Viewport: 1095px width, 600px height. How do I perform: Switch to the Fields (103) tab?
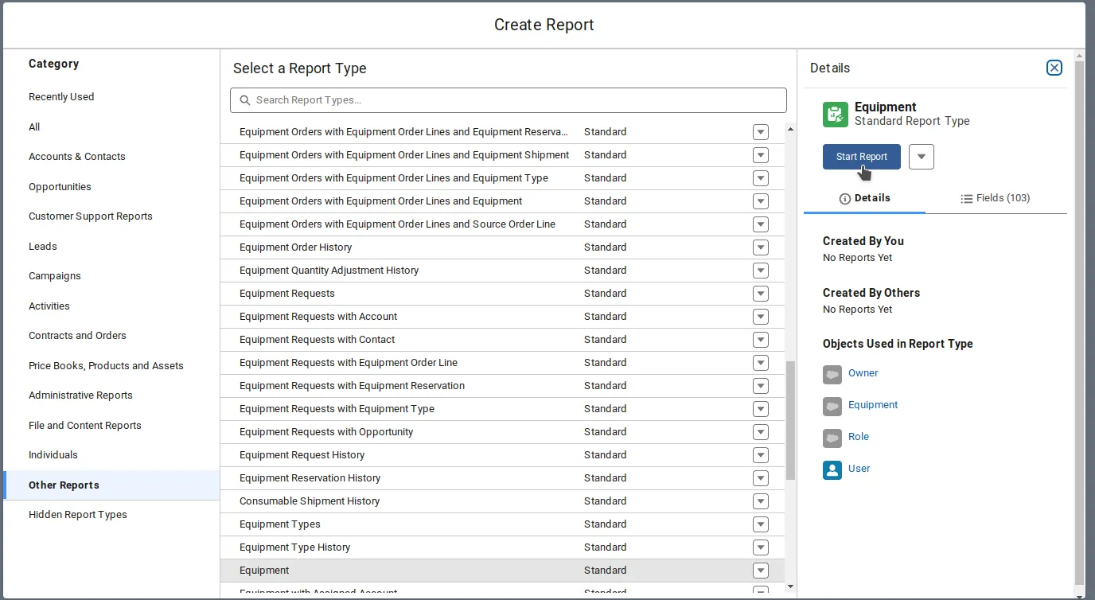point(995,198)
